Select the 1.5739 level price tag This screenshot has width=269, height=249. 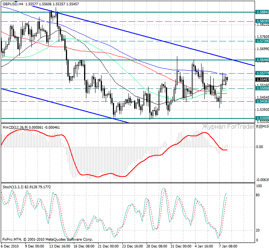(262, 41)
